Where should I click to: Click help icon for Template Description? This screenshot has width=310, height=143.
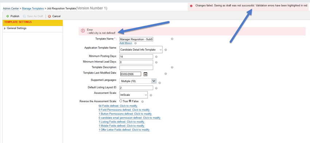click(x=172, y=67)
